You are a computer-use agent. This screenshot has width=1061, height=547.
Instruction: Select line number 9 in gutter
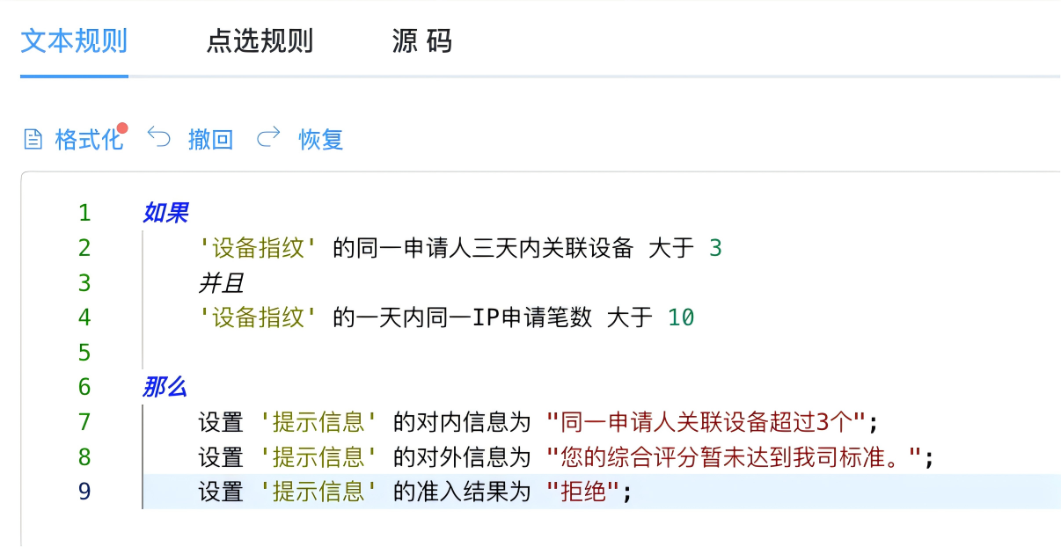point(84,492)
